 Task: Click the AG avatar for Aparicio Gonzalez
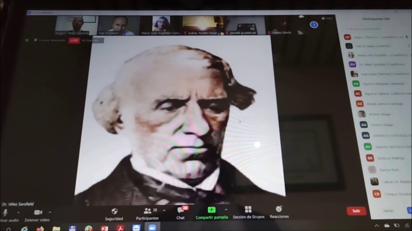(x=365, y=135)
